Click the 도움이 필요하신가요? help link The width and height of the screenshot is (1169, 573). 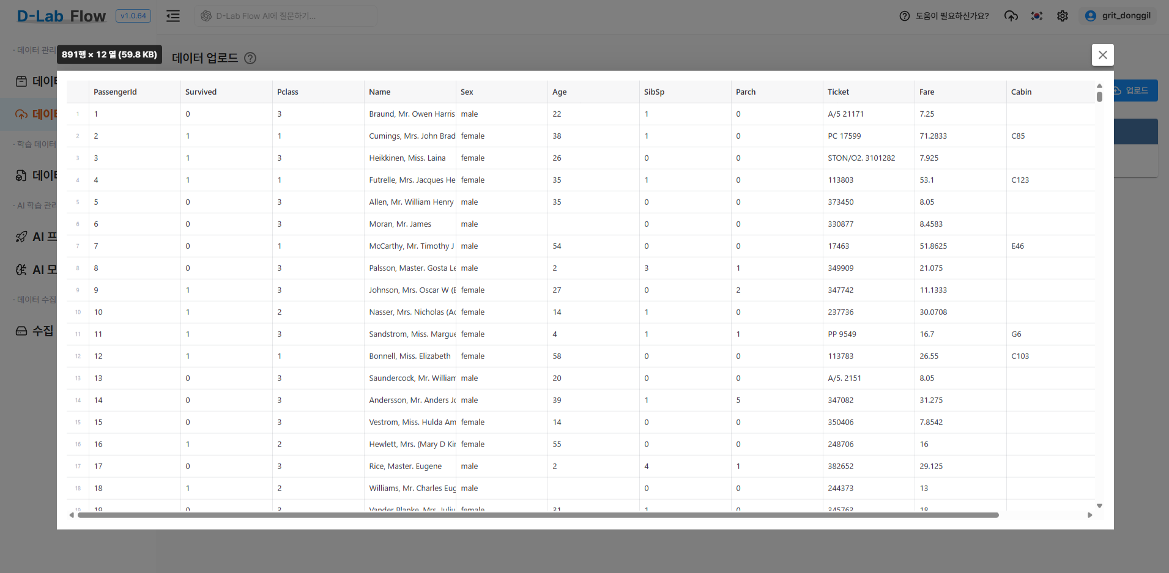click(944, 16)
